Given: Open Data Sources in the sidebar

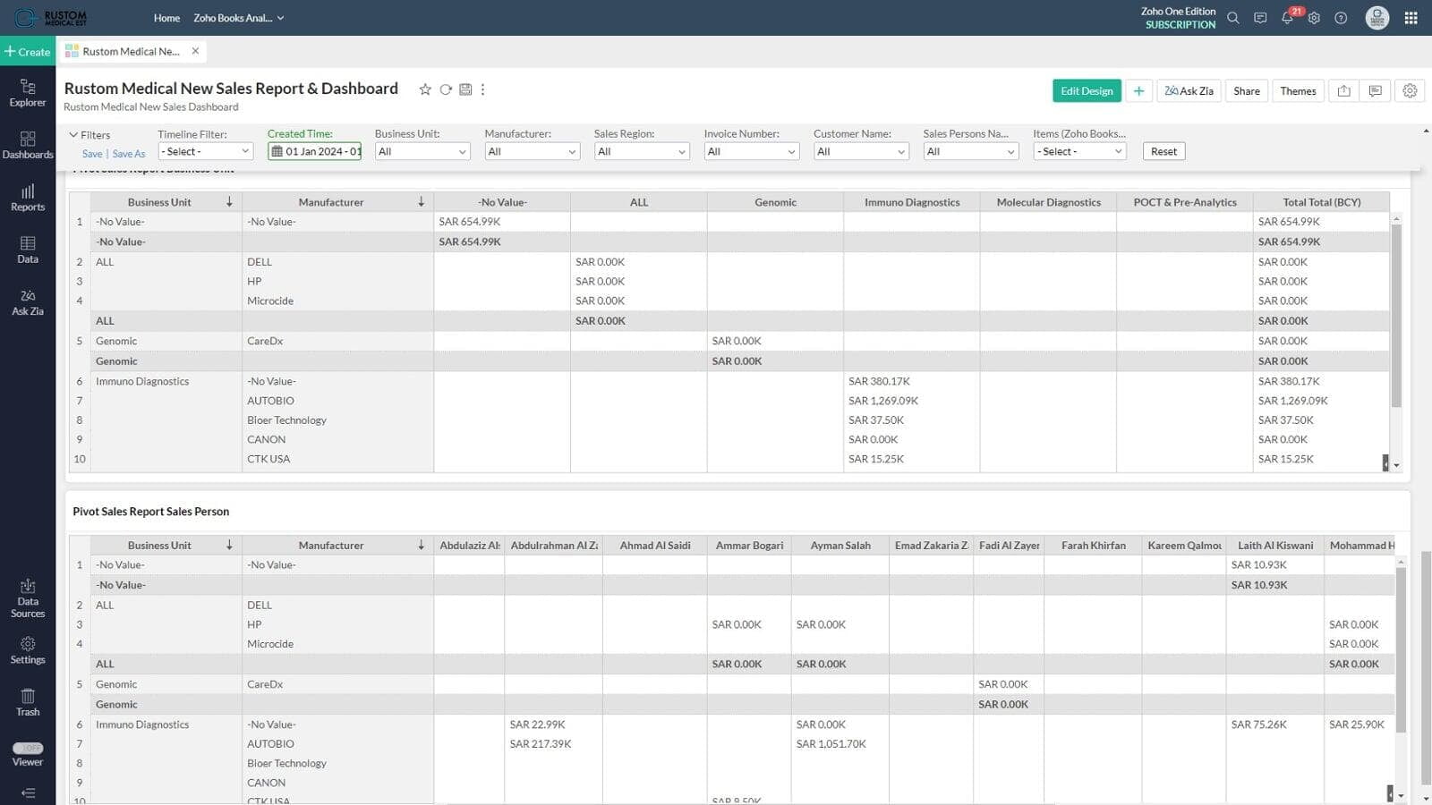Looking at the screenshot, I should (28, 597).
